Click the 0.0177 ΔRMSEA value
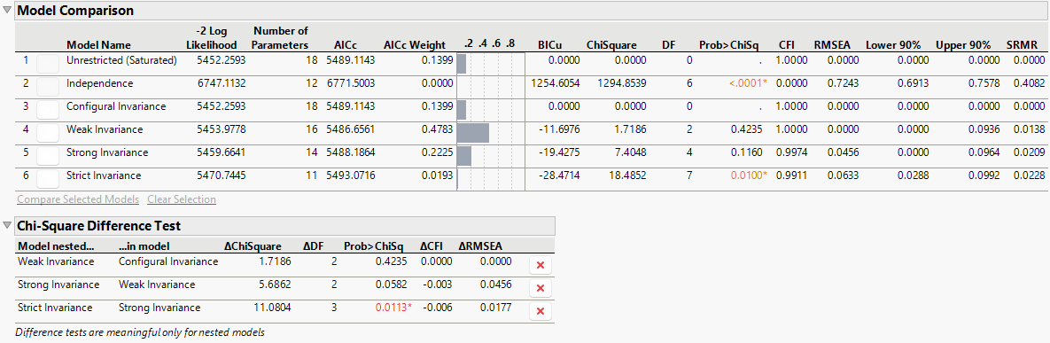 tap(495, 308)
